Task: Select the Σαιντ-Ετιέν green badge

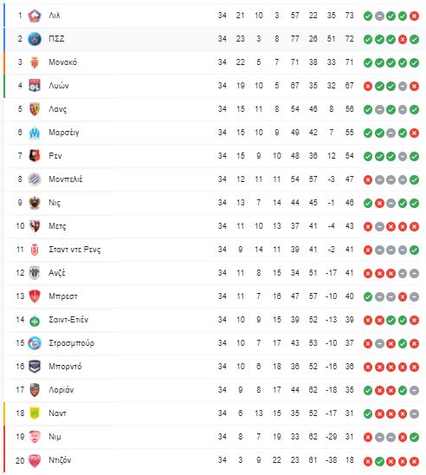Action: click(x=35, y=321)
